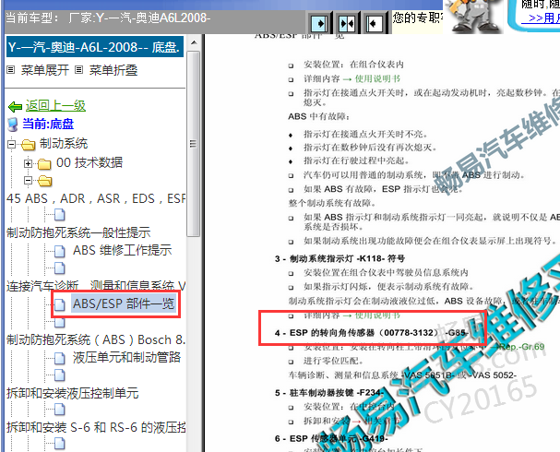The width and height of the screenshot is (560, 452).
Task: Click the 当前:底盘 current location label
Action: pos(48,125)
